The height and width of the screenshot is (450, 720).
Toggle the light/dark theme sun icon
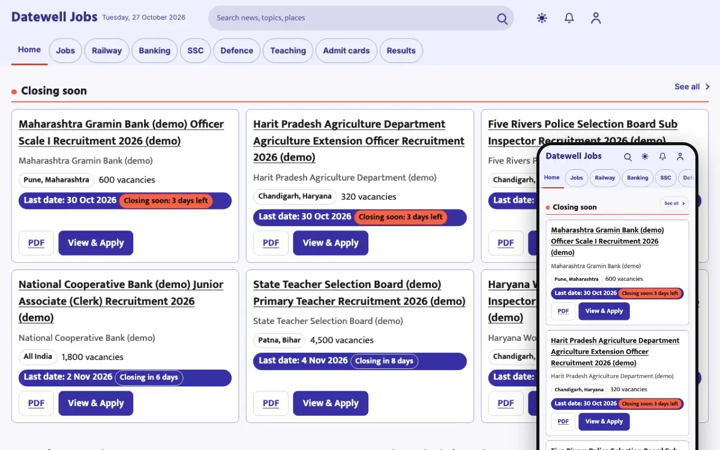point(542,18)
